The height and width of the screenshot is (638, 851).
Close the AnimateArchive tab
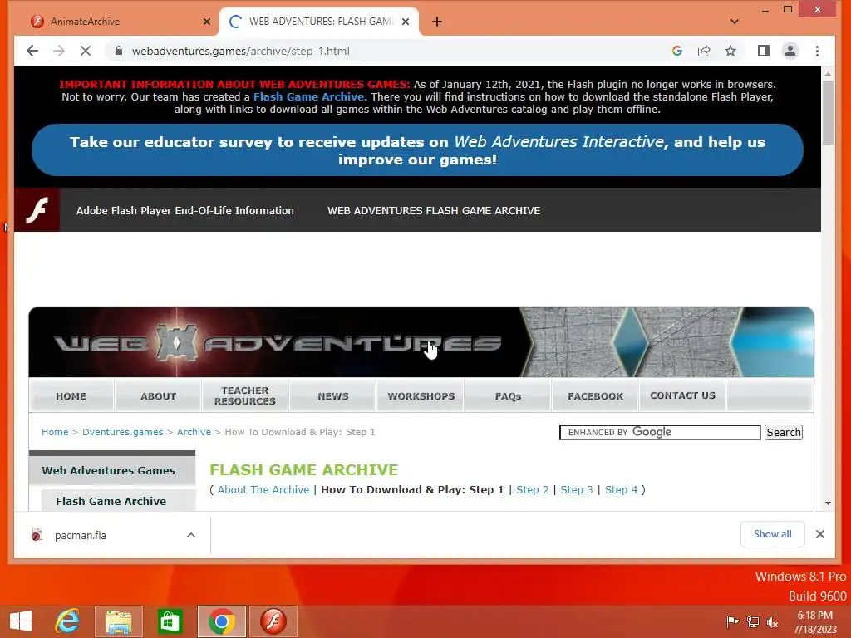click(x=207, y=22)
